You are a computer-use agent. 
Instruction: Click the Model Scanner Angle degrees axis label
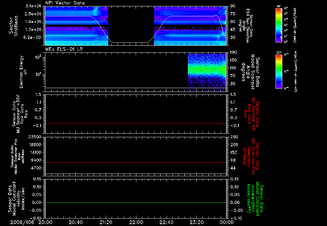pos(250,72)
